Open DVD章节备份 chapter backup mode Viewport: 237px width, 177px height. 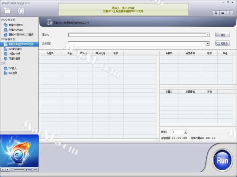click(x=15, y=49)
